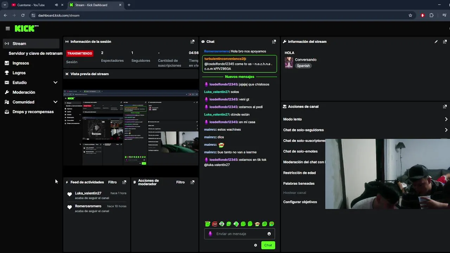The width and height of the screenshot is (450, 253).
Task: Click the stream preview thumbnail
Action: pos(131,128)
